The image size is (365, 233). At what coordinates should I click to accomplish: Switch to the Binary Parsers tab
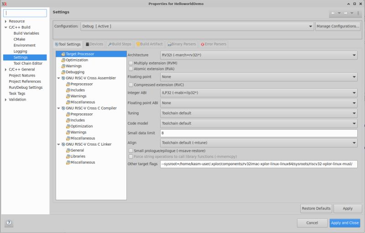point(182,44)
